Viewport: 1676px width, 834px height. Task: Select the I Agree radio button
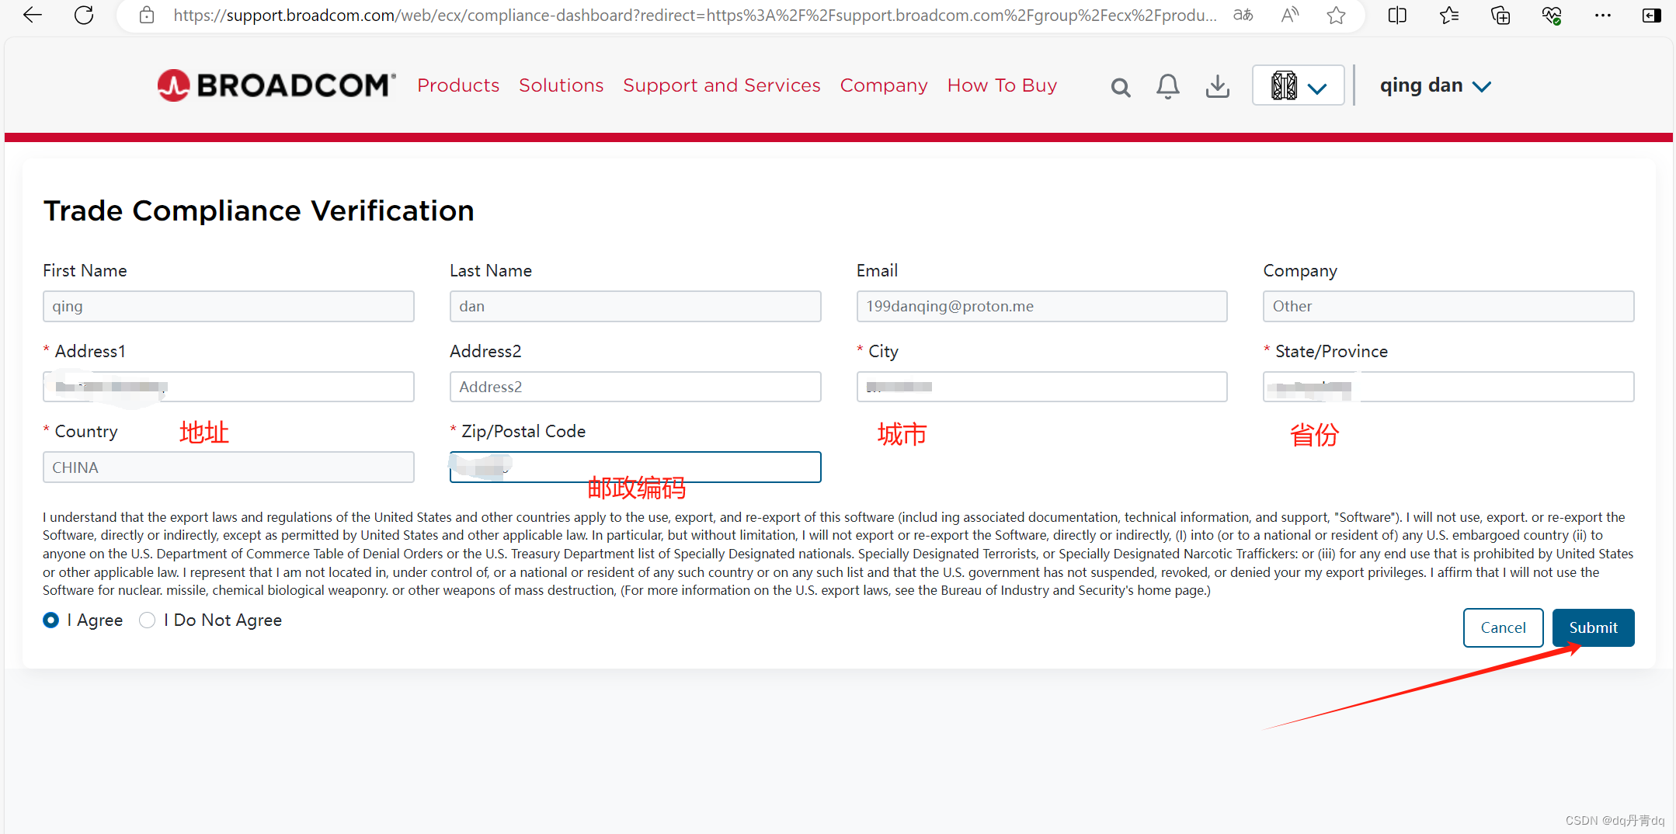click(51, 620)
